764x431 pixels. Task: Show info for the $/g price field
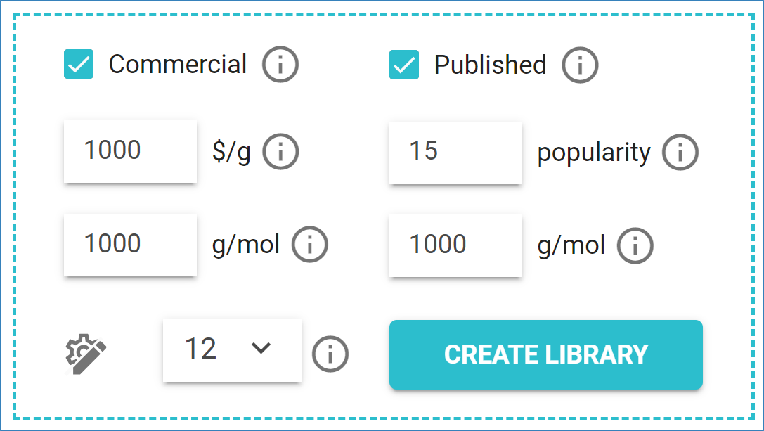(x=280, y=152)
